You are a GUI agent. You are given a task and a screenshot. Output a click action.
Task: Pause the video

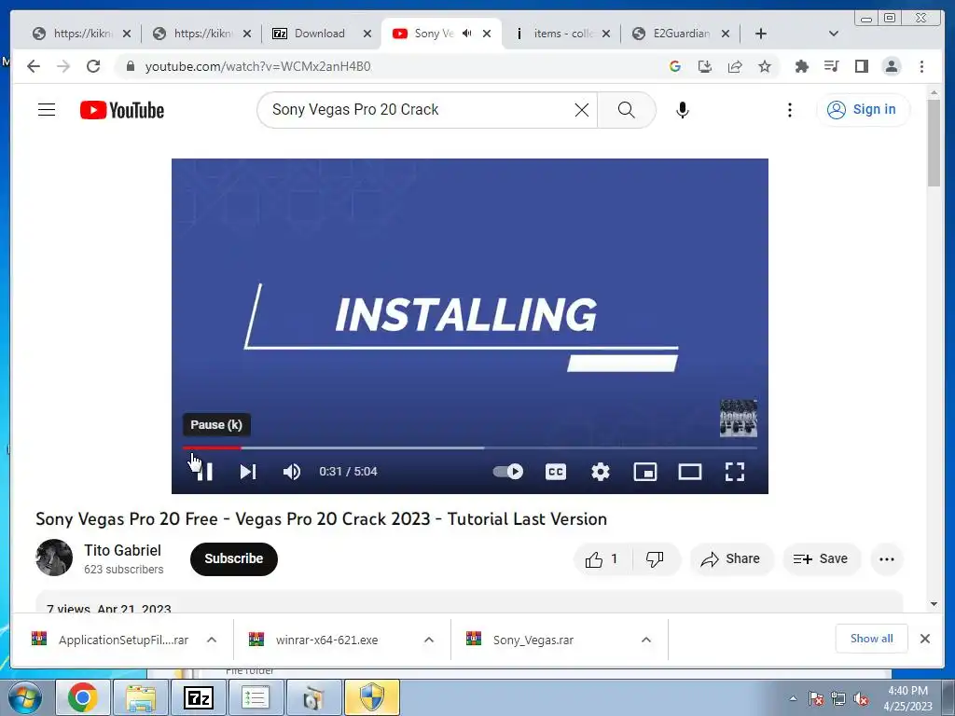click(204, 472)
